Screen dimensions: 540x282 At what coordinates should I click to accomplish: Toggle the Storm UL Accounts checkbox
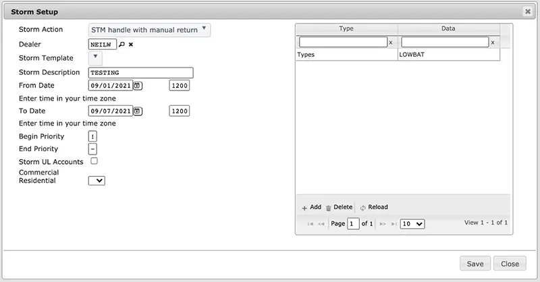[94, 161]
